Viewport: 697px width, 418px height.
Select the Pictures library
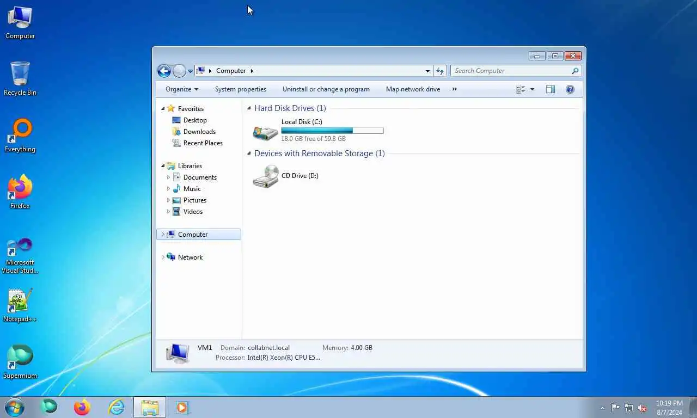pyautogui.click(x=194, y=200)
